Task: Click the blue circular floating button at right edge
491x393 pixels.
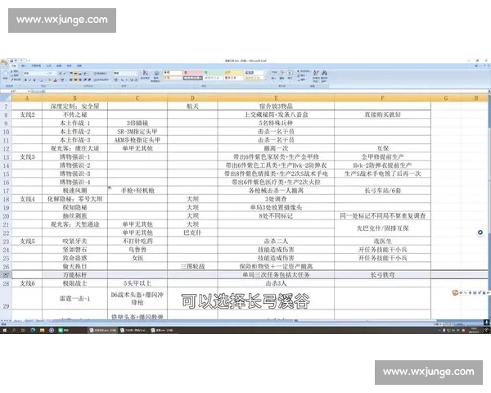Action: (480, 233)
